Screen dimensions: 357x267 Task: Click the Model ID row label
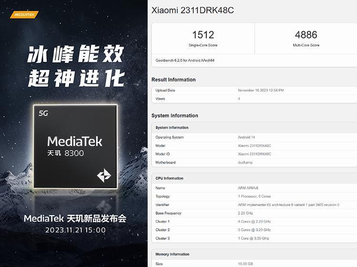[163, 154]
